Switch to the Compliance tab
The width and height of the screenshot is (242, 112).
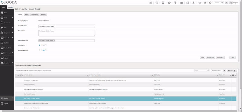click(34, 14)
